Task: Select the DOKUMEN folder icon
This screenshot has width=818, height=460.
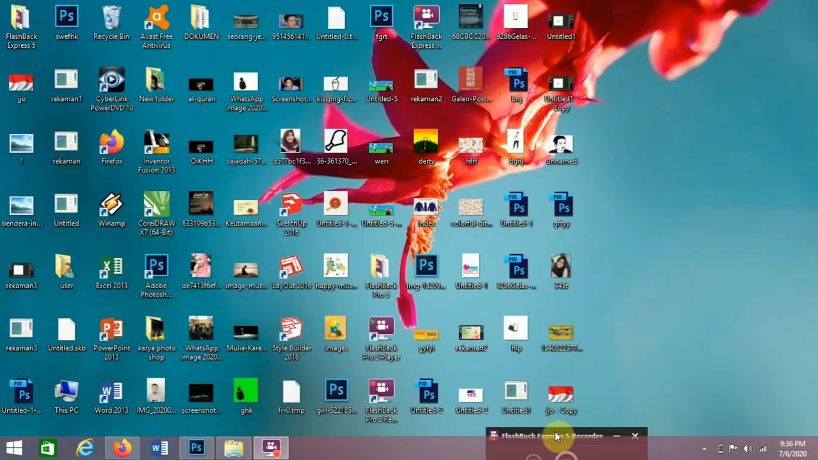Action: click(x=201, y=23)
